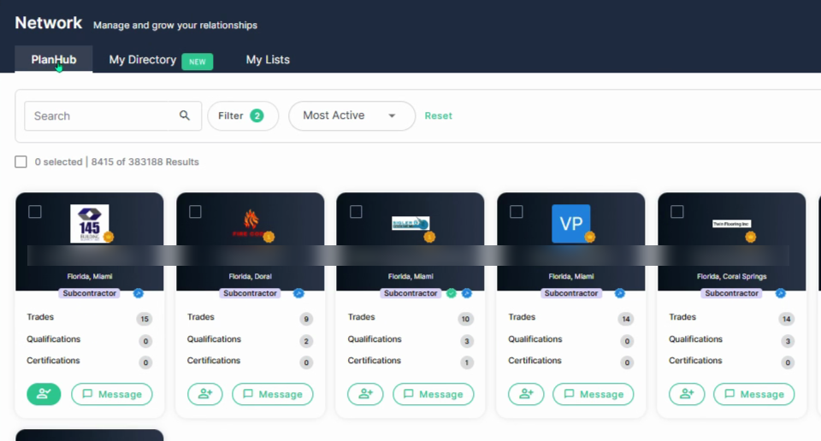This screenshot has height=441, width=821.
Task: Click gold badge on the fire logo
Action: [x=269, y=237]
